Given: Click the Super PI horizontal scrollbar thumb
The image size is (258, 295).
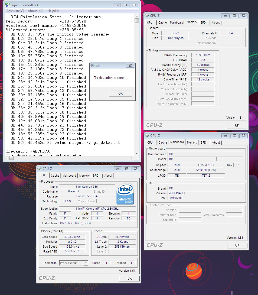Looking at the screenshot, I should coord(11,158).
